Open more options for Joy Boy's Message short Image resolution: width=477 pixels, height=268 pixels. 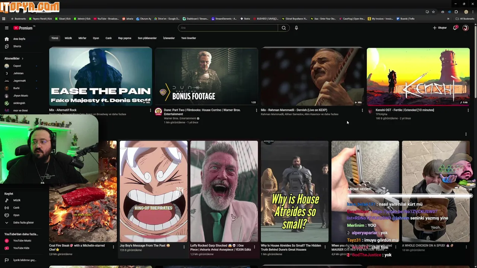tap(184, 247)
